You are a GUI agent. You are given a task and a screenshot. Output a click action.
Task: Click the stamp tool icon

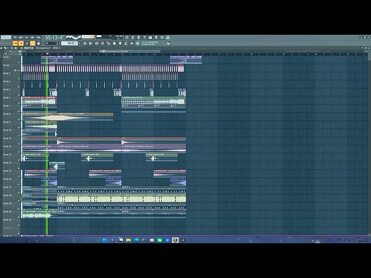39,43
